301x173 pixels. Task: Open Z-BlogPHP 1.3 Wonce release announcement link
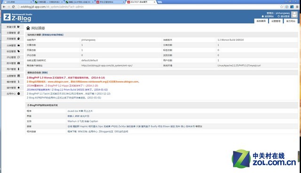pyautogui.click(x=66, y=78)
